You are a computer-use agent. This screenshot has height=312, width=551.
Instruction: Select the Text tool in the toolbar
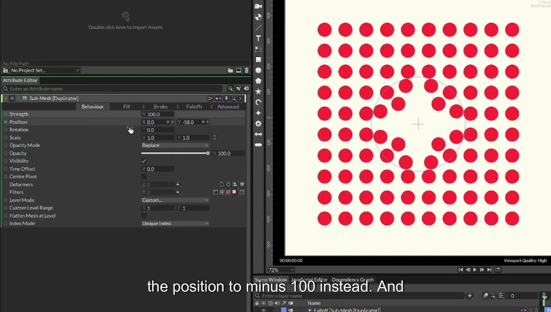tap(258, 38)
